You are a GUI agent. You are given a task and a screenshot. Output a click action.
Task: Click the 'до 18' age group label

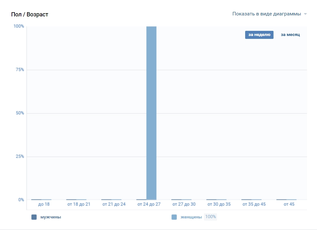(44, 204)
